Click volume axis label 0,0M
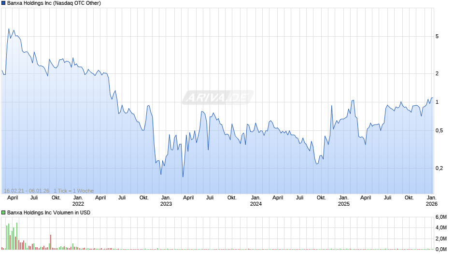This screenshot has height=254, width=454. (x=441, y=249)
